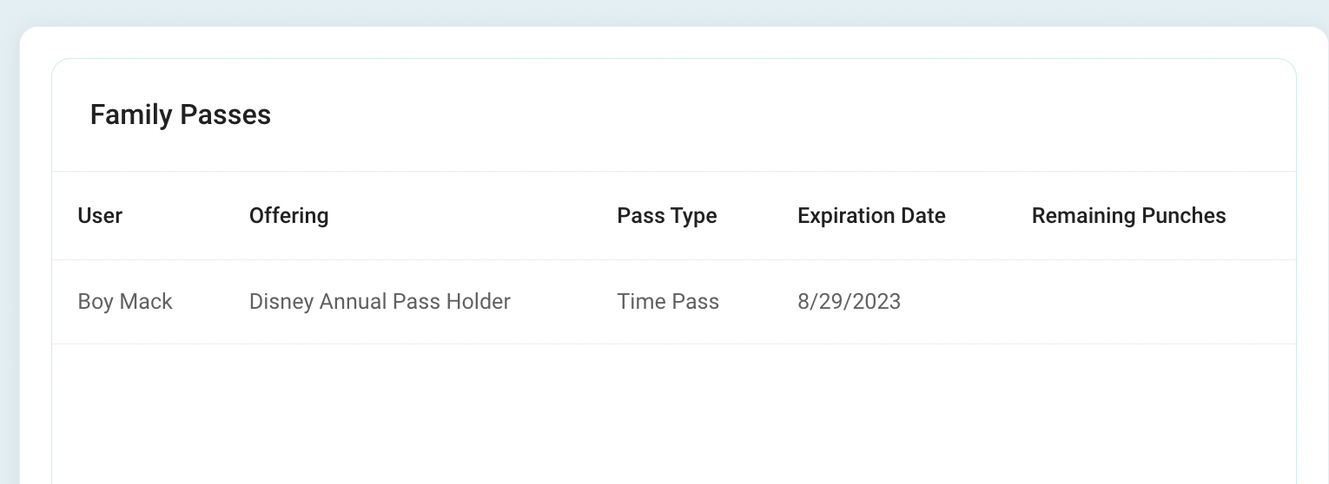Viewport: 1329px width, 484px height.
Task: Select the 8/29/2023 expiration date cell
Action: [849, 302]
